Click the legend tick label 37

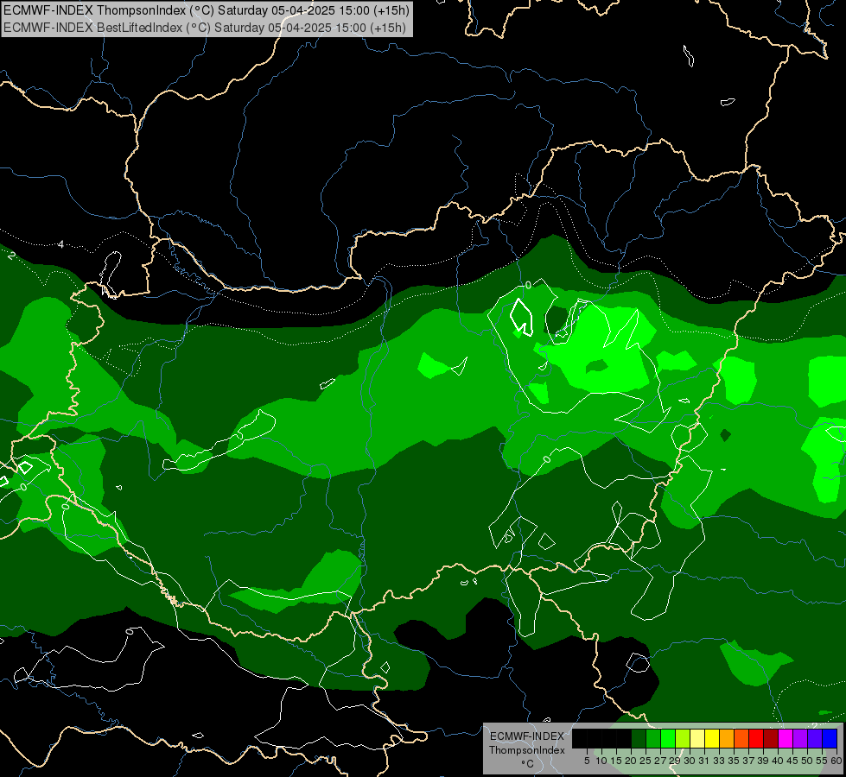tap(748, 761)
